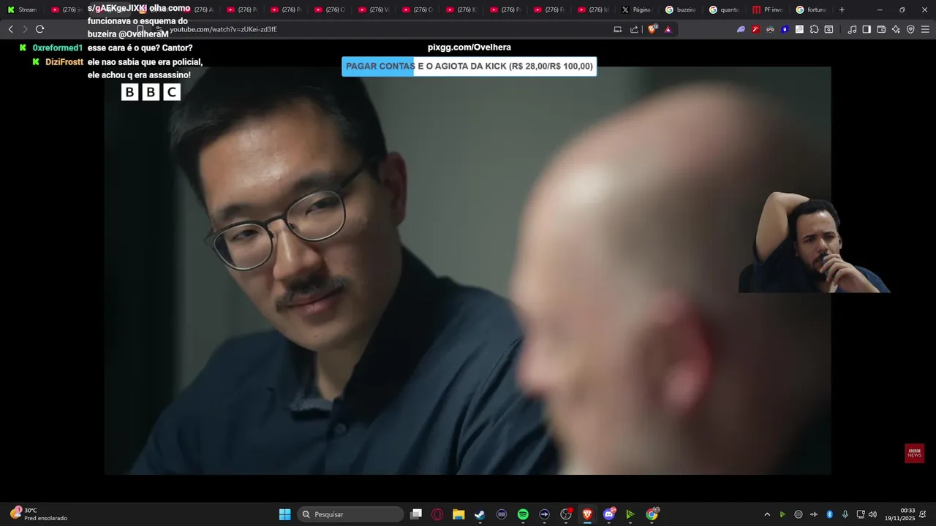Open Brave Rewards triangle icon

pos(668,29)
